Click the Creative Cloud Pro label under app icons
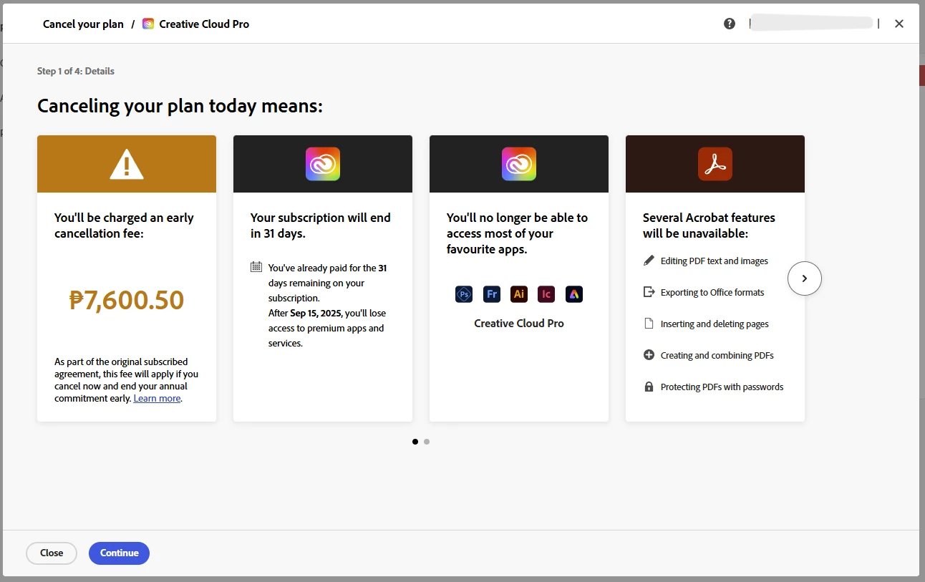This screenshot has height=582, width=925. pyautogui.click(x=519, y=324)
